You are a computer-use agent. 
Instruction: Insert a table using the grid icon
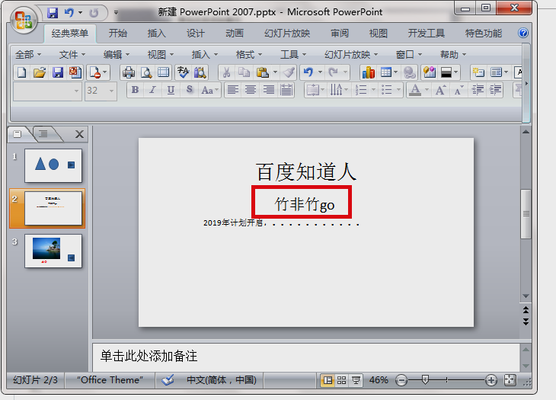click(386, 72)
